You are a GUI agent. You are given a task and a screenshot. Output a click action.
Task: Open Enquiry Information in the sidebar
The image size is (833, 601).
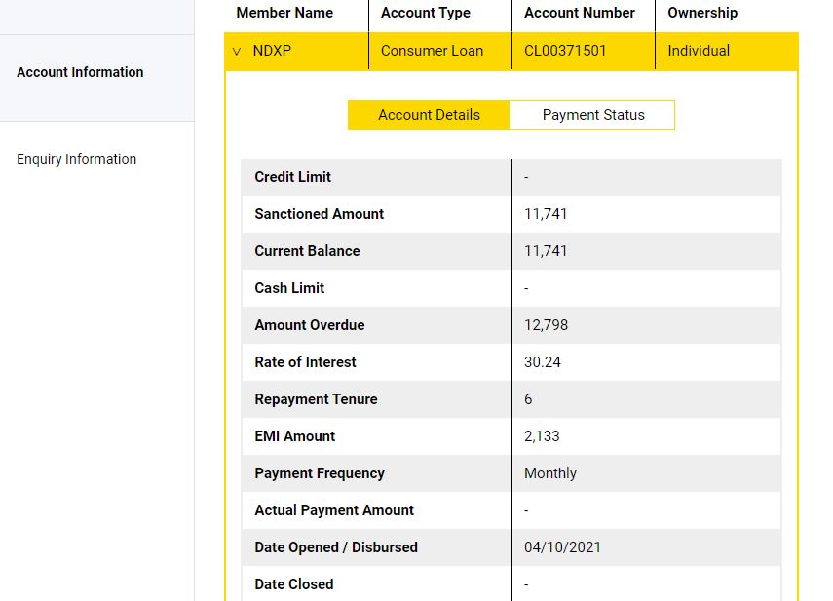tap(77, 159)
